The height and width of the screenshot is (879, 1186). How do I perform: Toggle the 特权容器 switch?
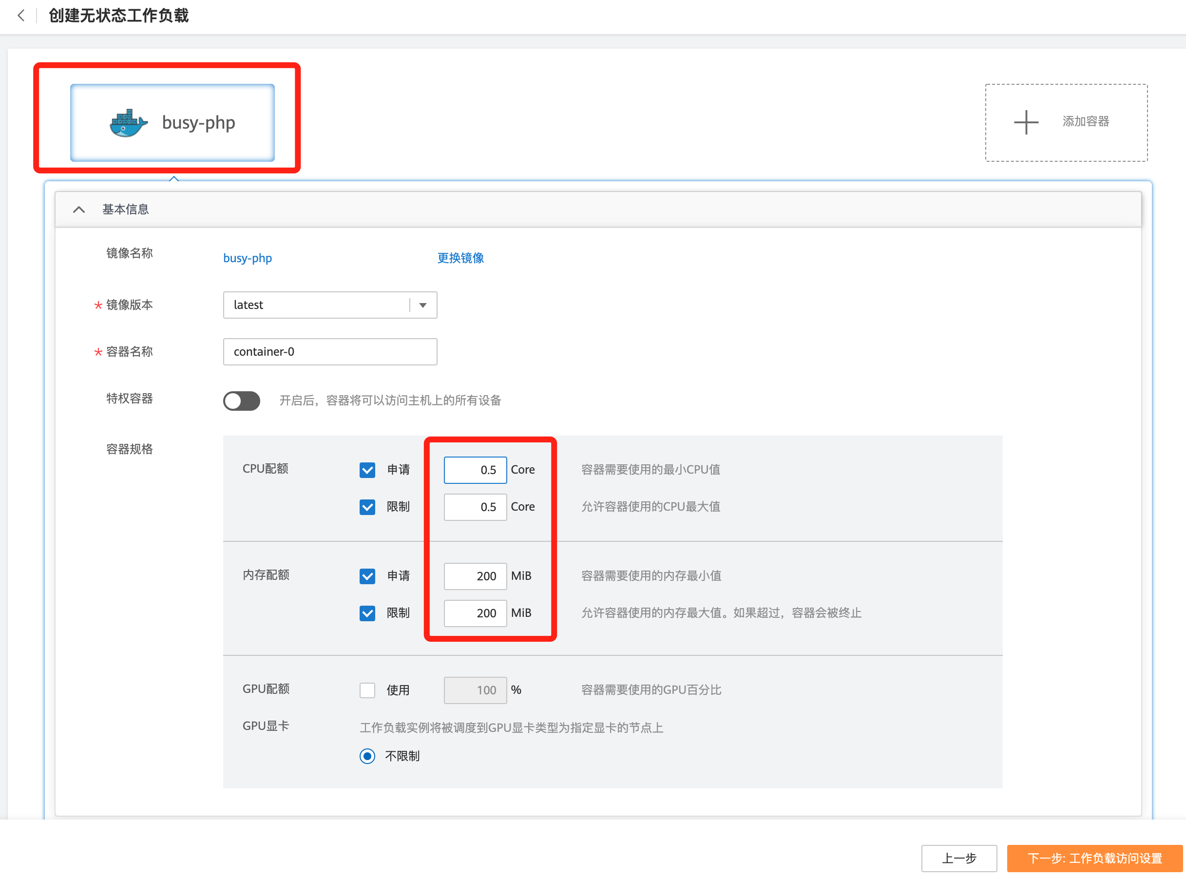tap(242, 401)
